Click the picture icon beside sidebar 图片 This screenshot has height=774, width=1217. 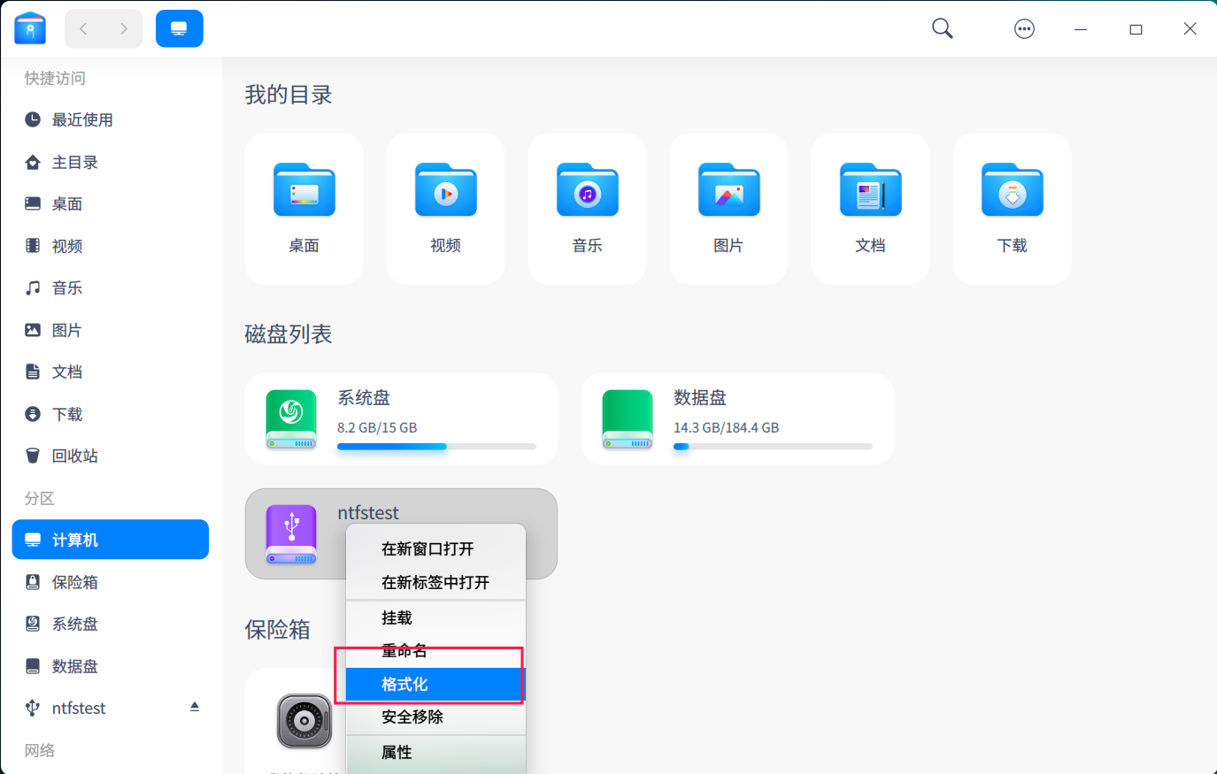33,330
